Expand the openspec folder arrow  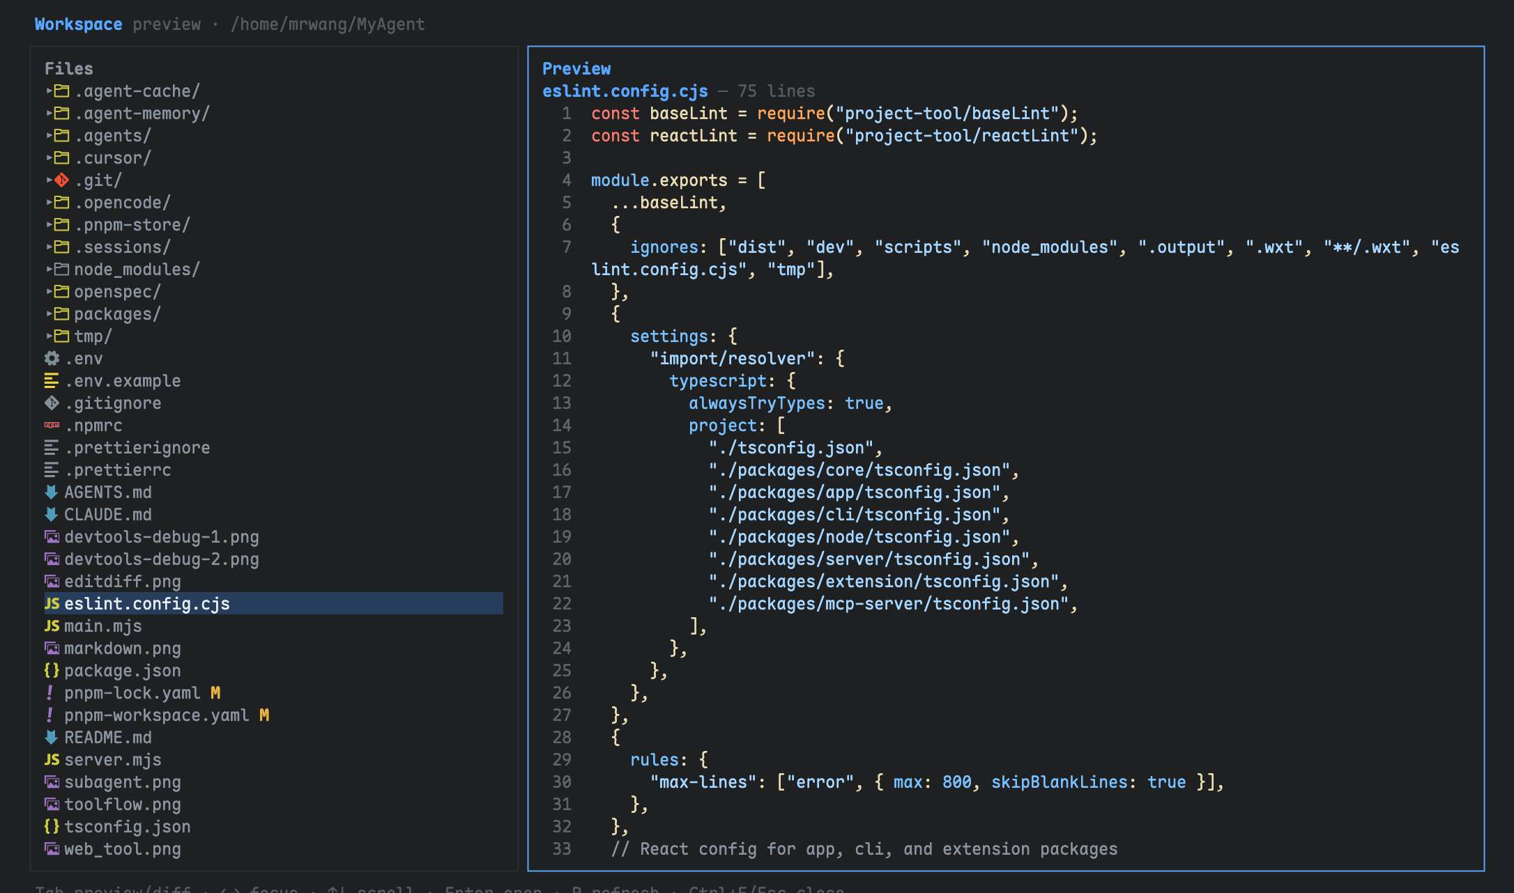49,291
